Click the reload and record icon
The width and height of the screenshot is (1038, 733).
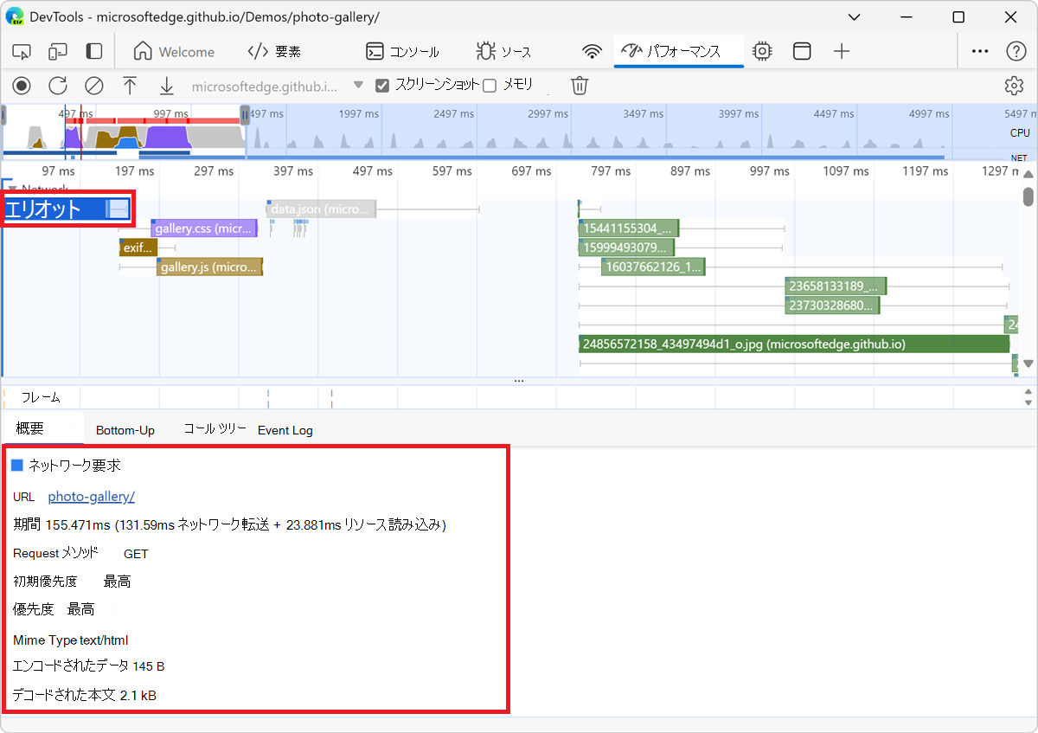[x=58, y=86]
